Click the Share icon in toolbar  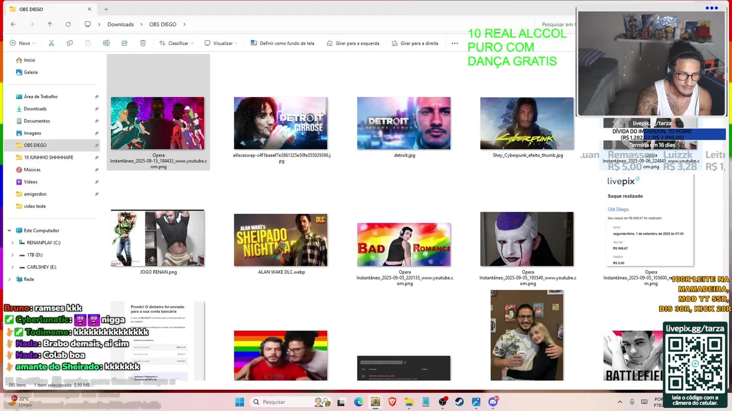pos(125,43)
